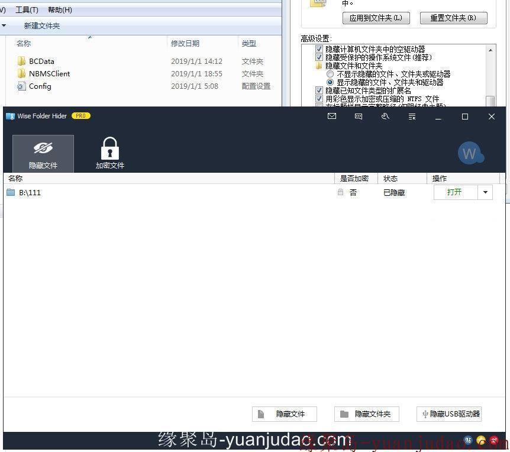The height and width of the screenshot is (452, 510).
Task: Click the 已隐藏 status text for B:\111
Action: [x=394, y=193]
